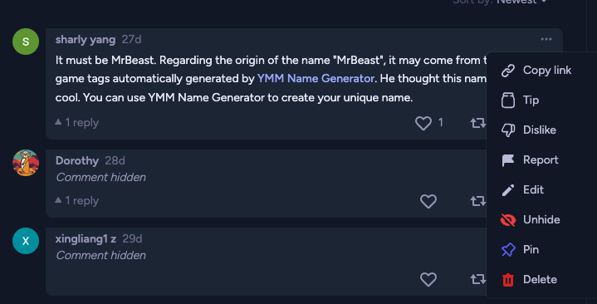Open the three-dot menu on sharly yang's comment
Screen dimensions: 597x304
pos(546,39)
